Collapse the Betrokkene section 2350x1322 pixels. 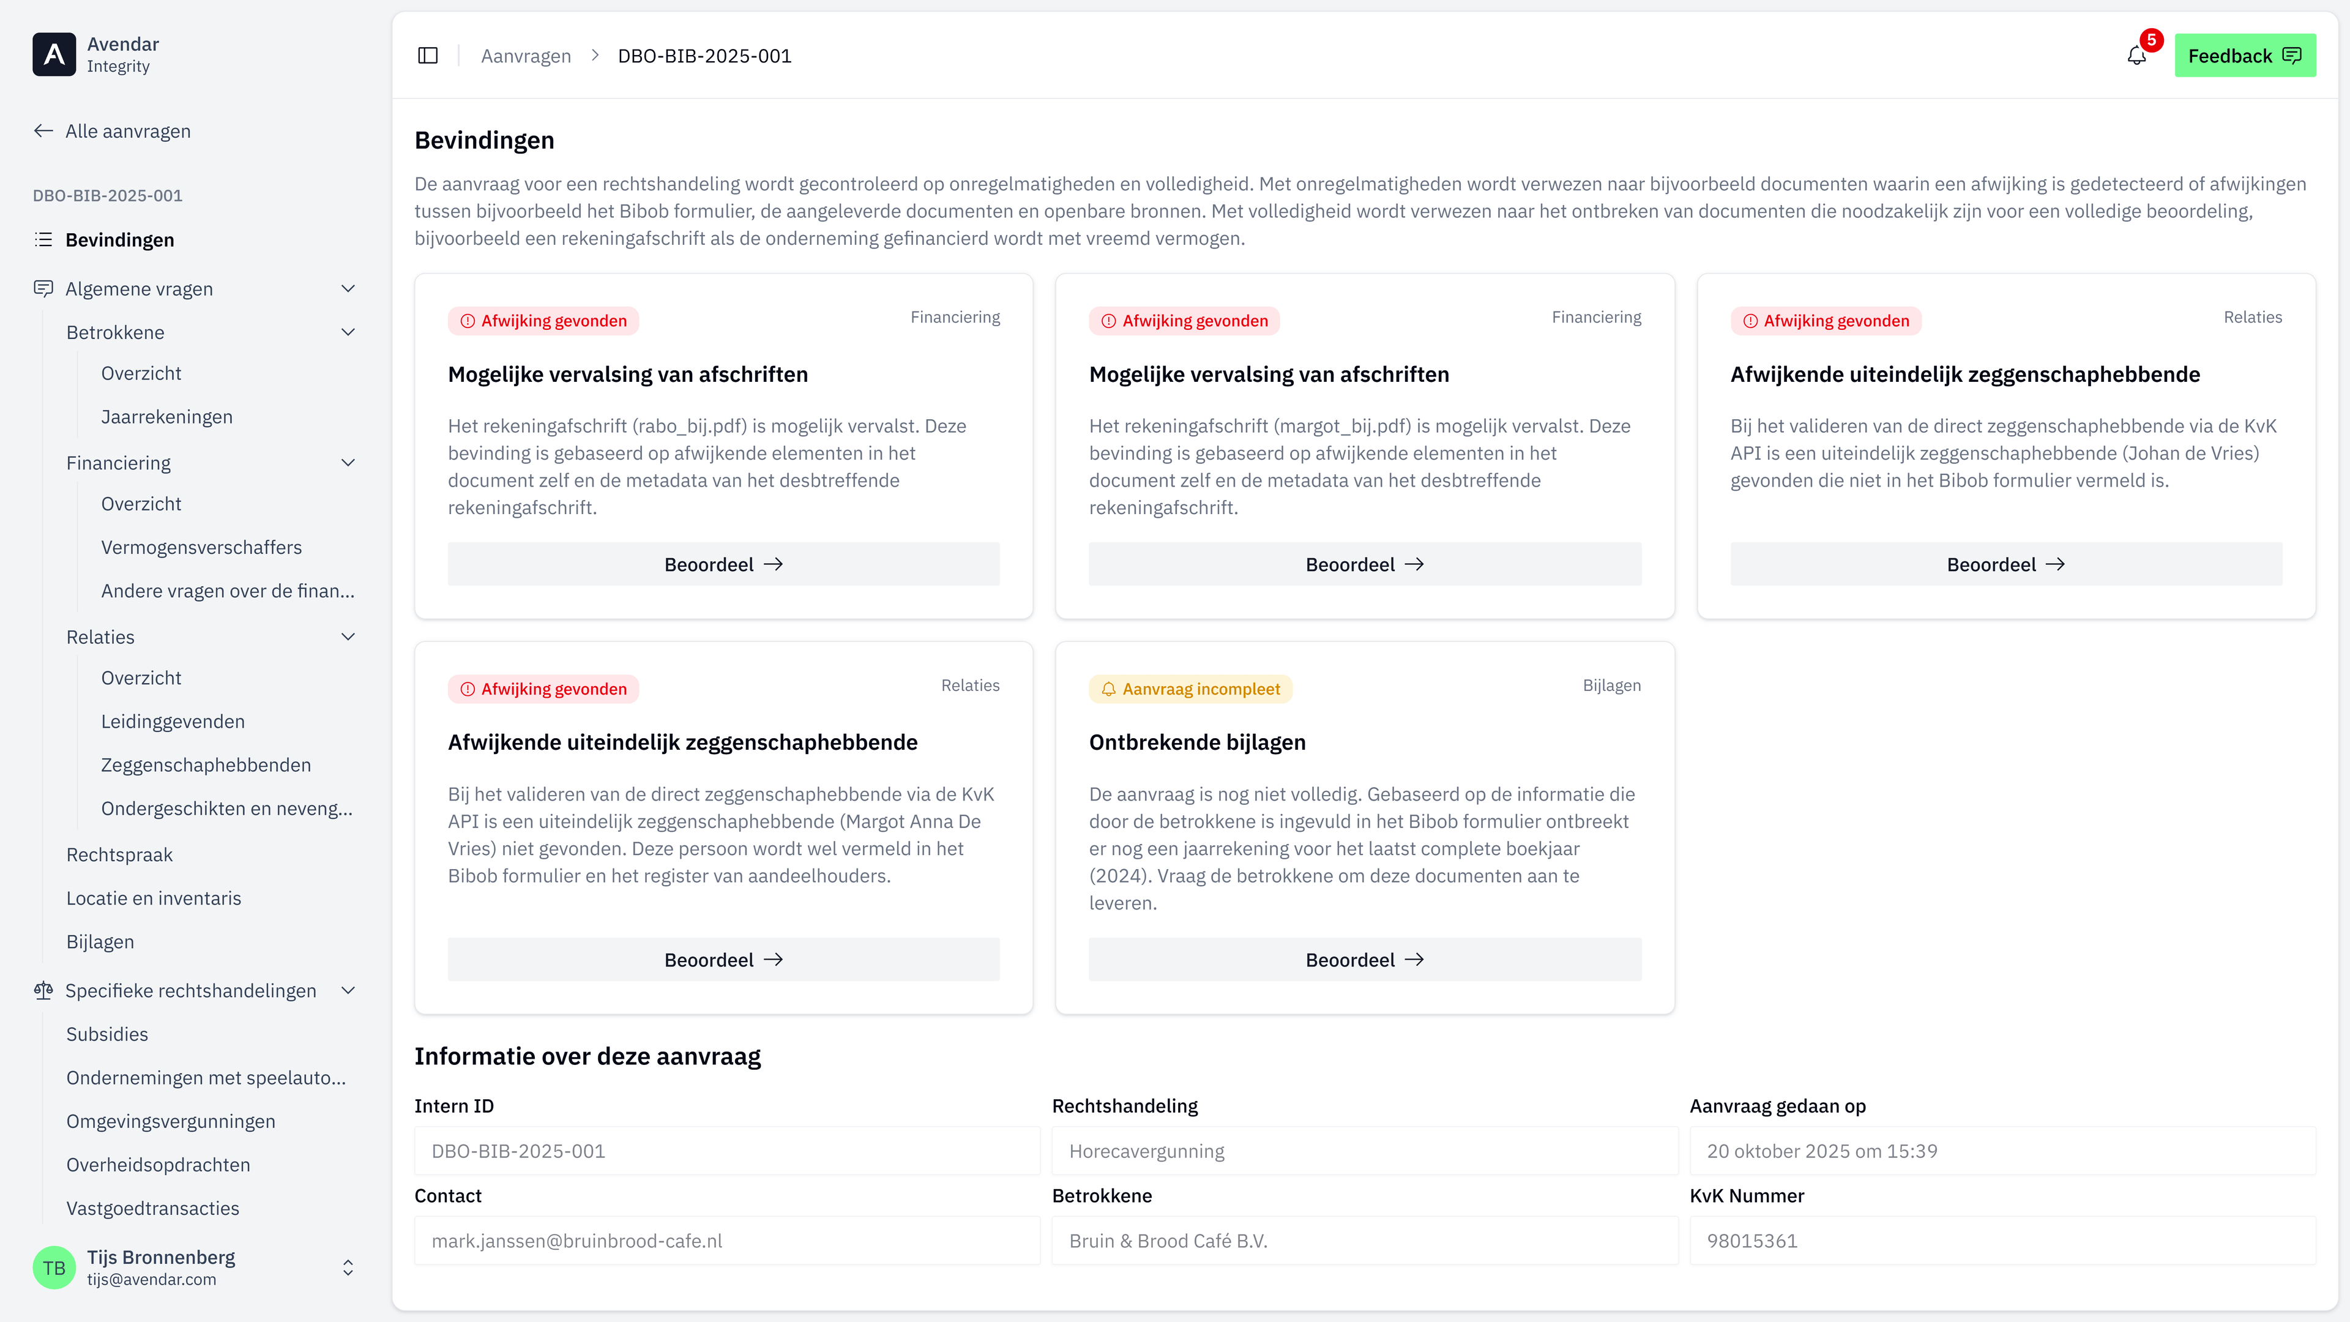348,331
